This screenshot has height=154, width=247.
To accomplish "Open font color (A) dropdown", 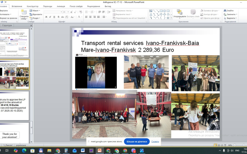I will [80, 17].
